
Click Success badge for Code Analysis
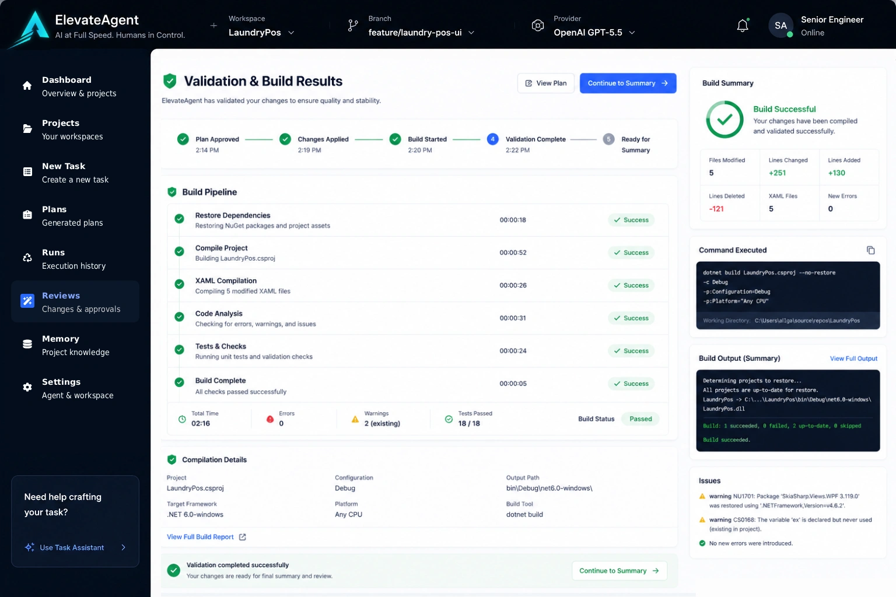(631, 318)
